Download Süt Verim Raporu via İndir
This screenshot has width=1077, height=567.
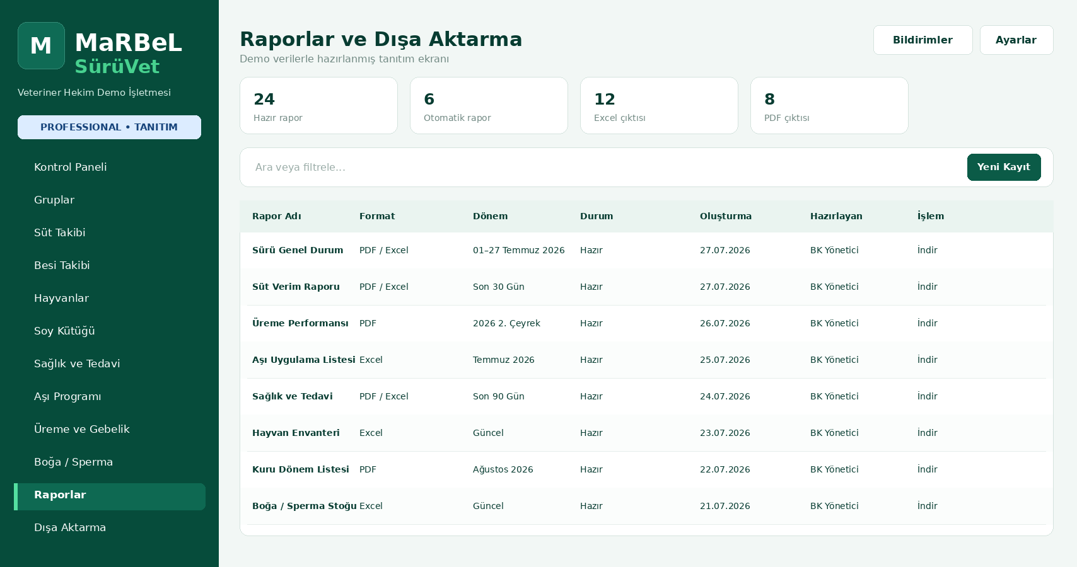[x=927, y=287]
